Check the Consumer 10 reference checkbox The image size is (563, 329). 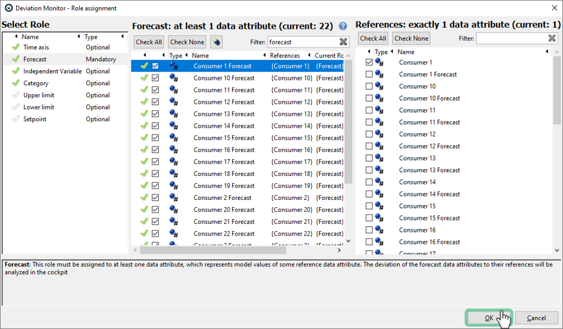[369, 86]
